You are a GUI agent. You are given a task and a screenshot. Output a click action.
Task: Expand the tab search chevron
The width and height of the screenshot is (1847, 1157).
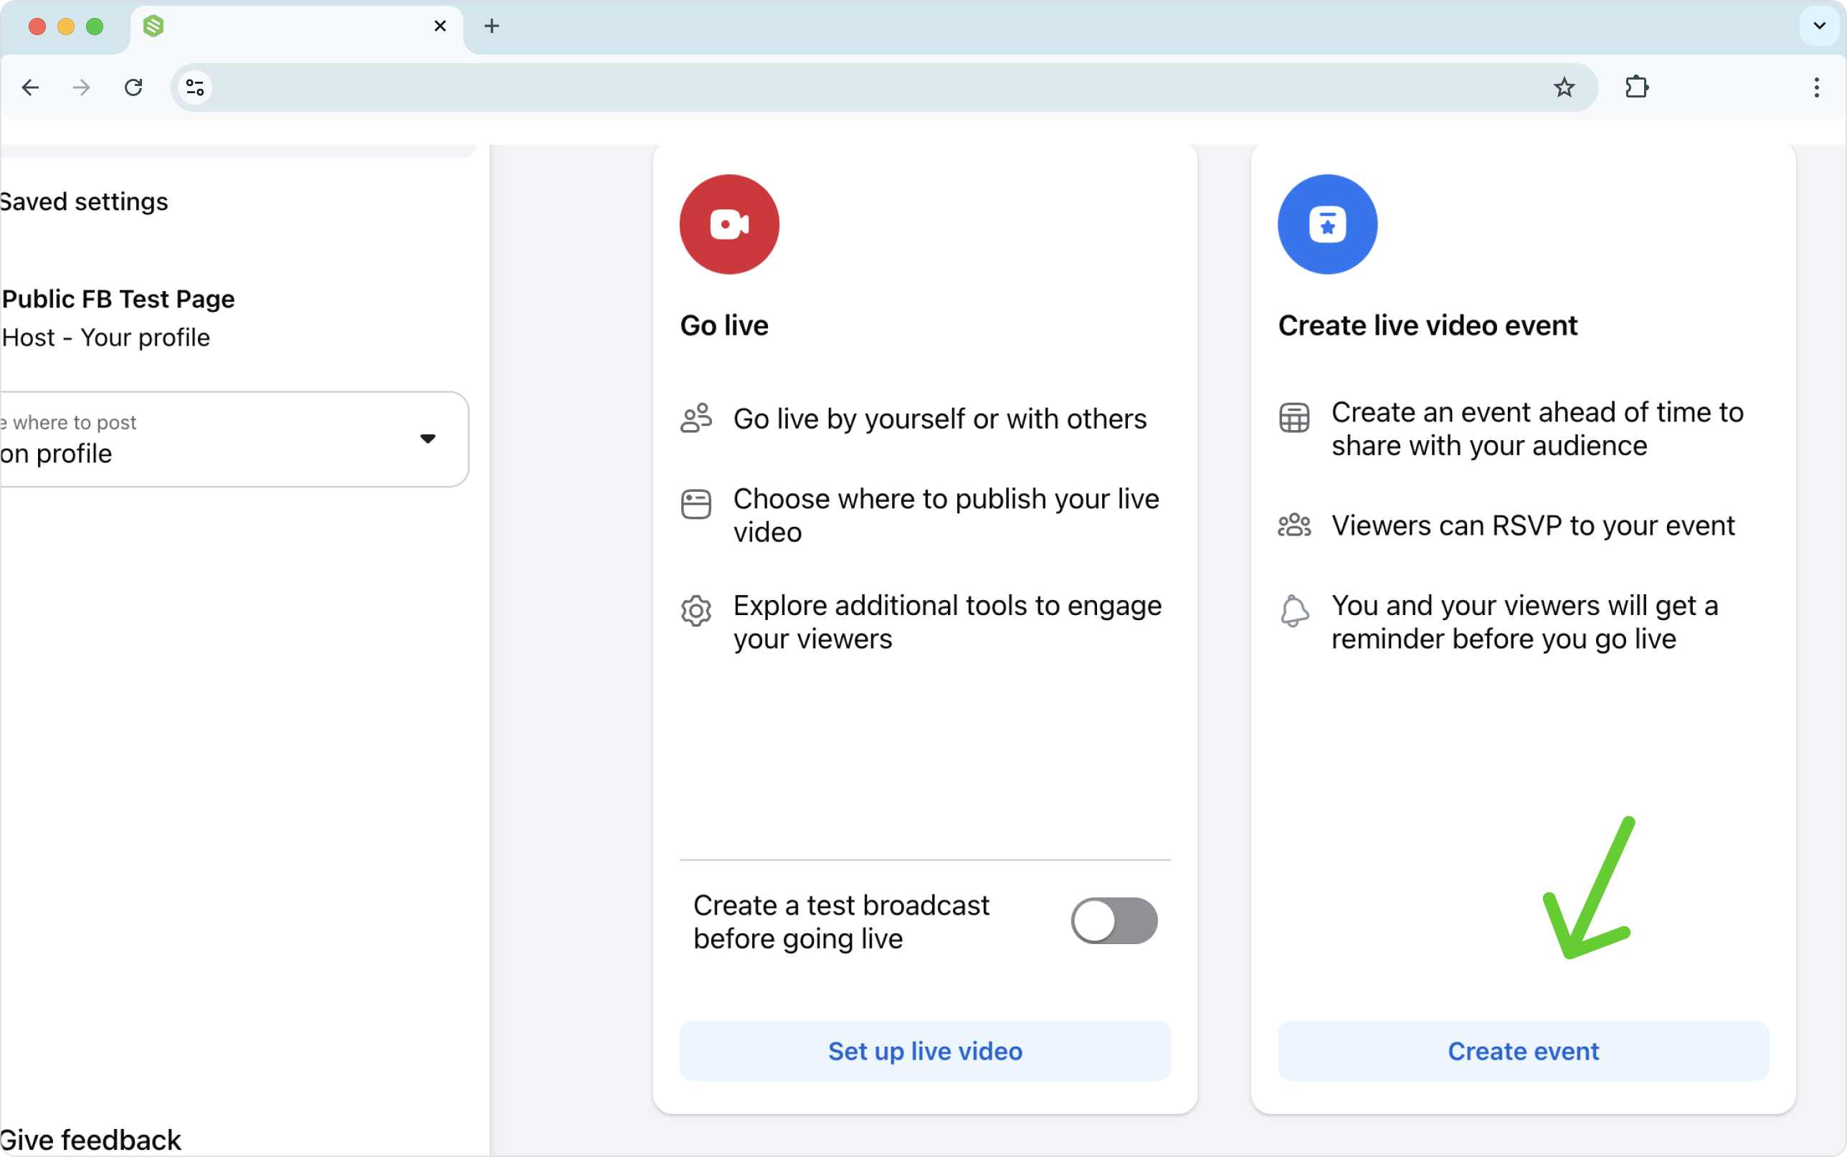click(x=1820, y=26)
